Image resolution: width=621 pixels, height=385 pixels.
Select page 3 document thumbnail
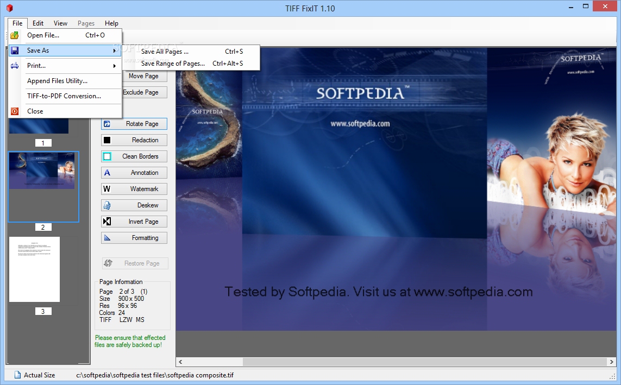click(x=34, y=269)
